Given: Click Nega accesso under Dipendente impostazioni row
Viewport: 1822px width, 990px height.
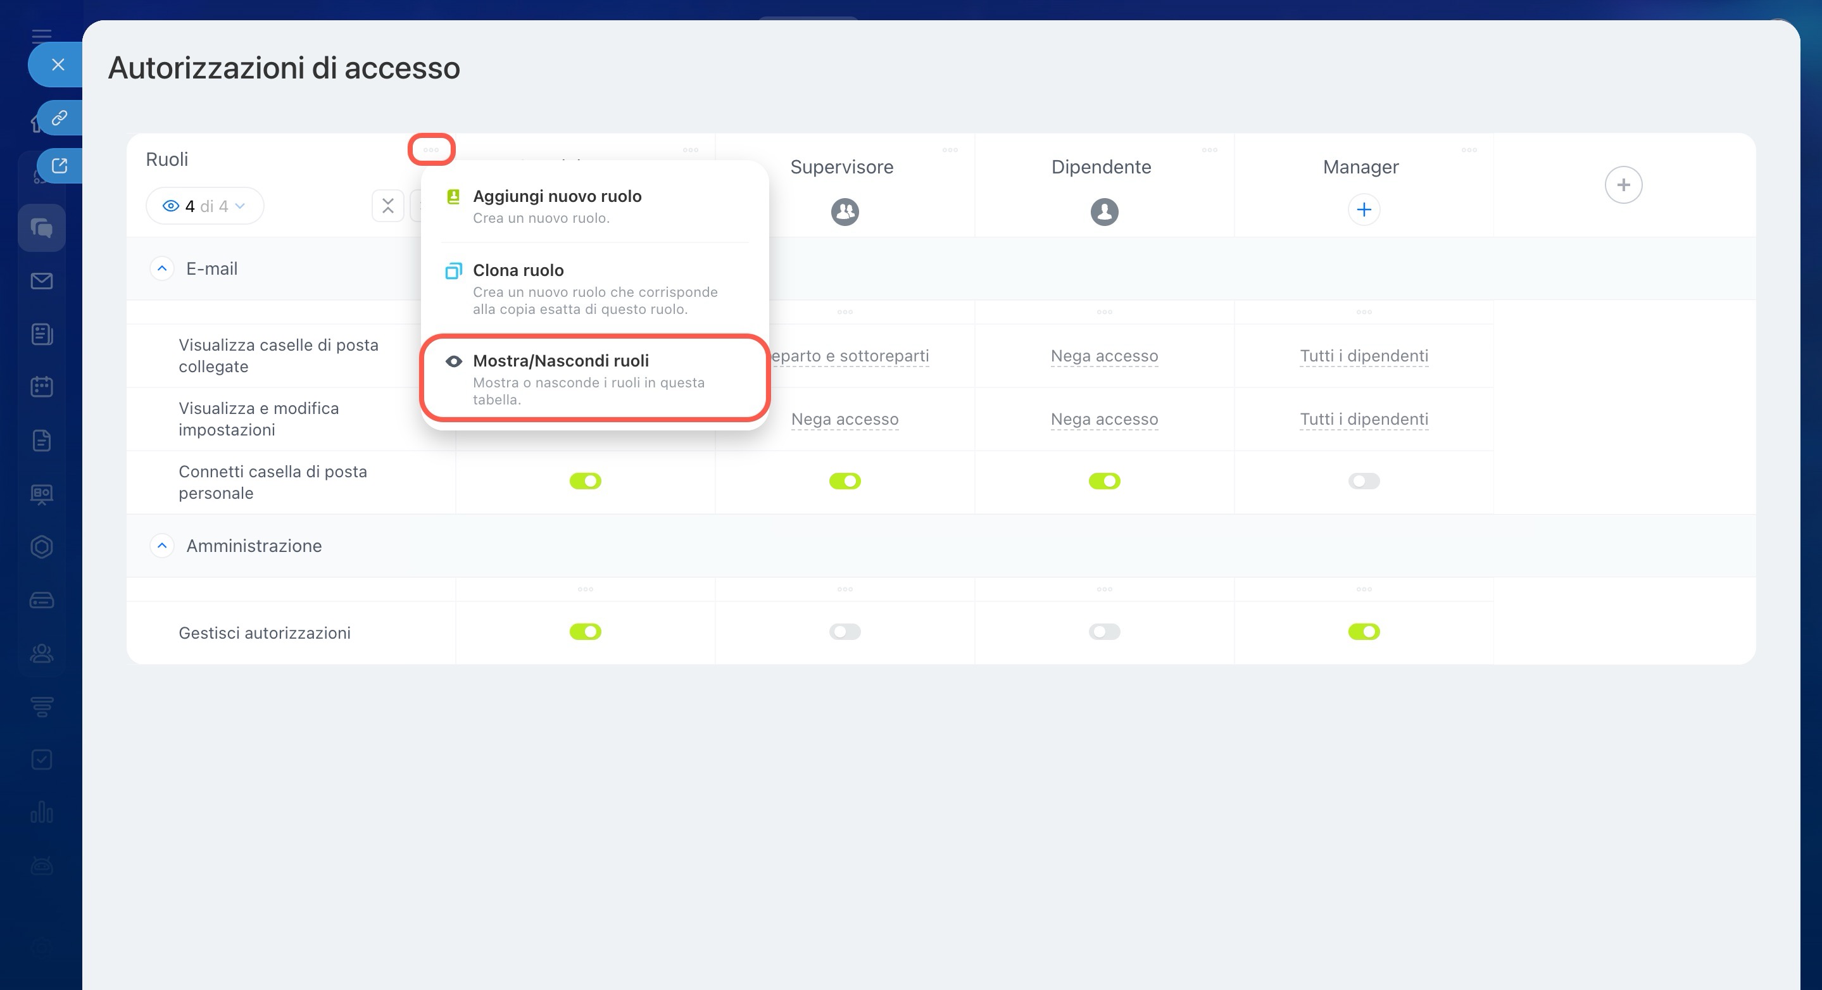Looking at the screenshot, I should tap(1104, 419).
